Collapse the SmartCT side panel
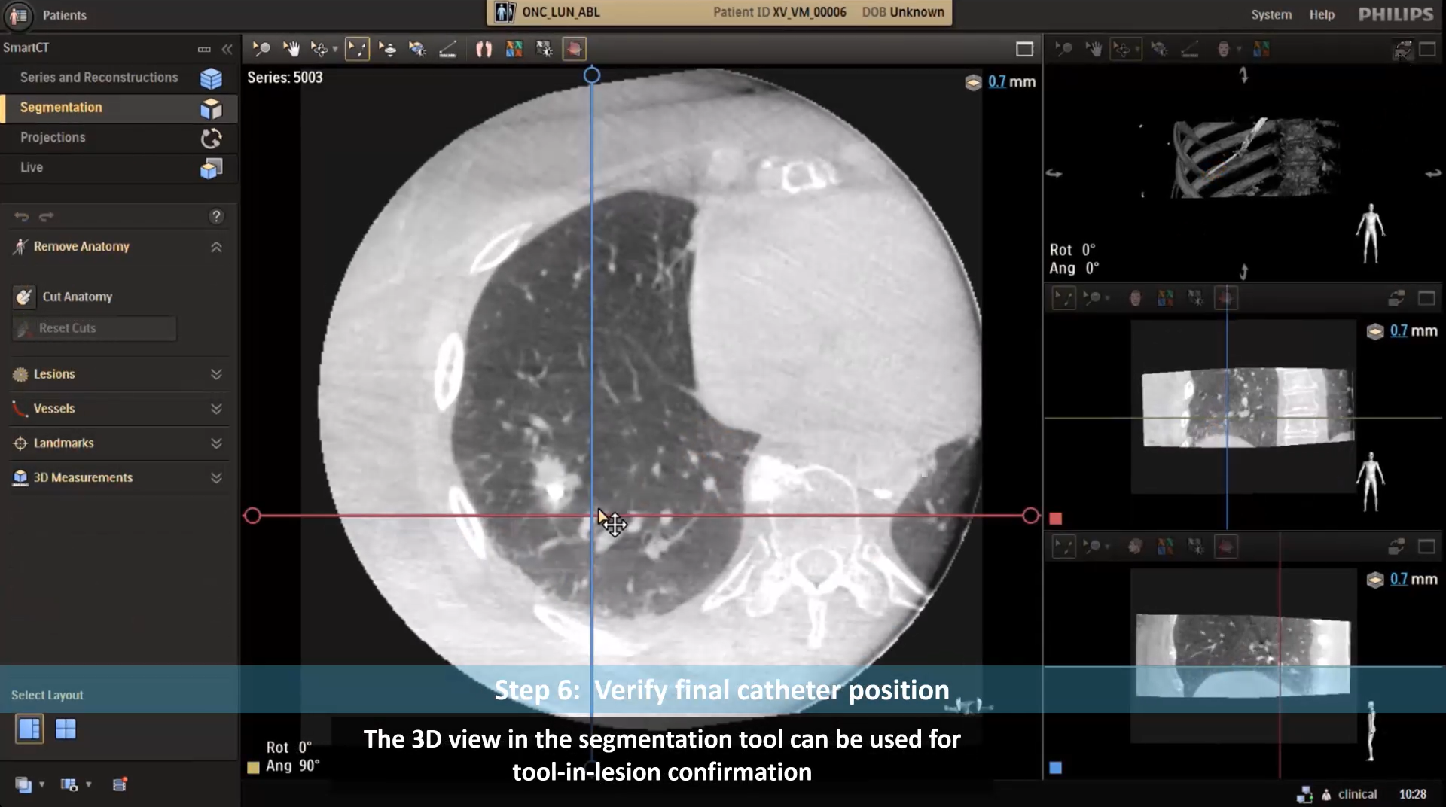 [227, 49]
